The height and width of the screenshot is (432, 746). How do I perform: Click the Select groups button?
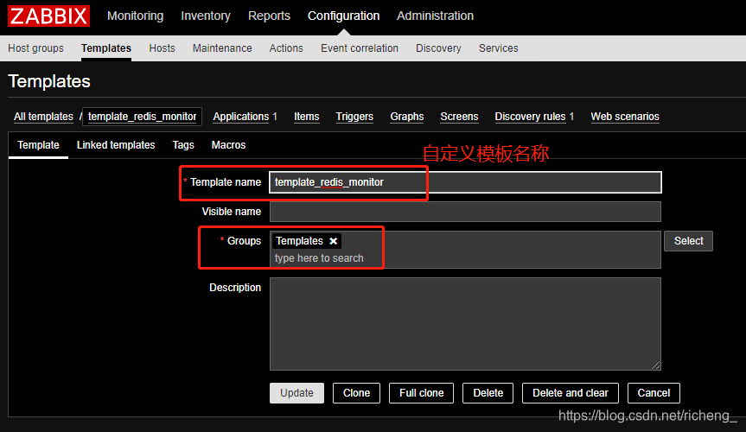[x=688, y=241]
